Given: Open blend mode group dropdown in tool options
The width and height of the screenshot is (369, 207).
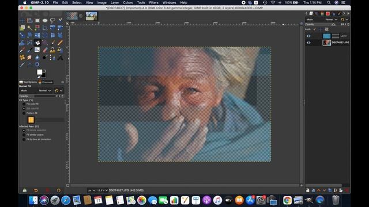Looking at the screenshot, I should [59, 91].
